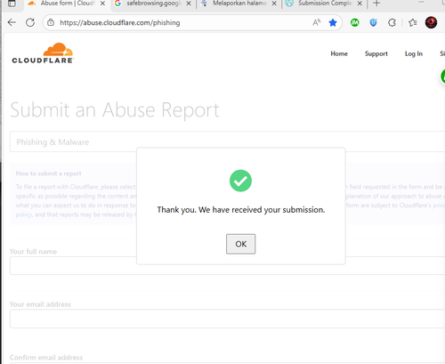The image size is (445, 364).
Task: Click the blue star favorite icon
Action: pyautogui.click(x=333, y=22)
